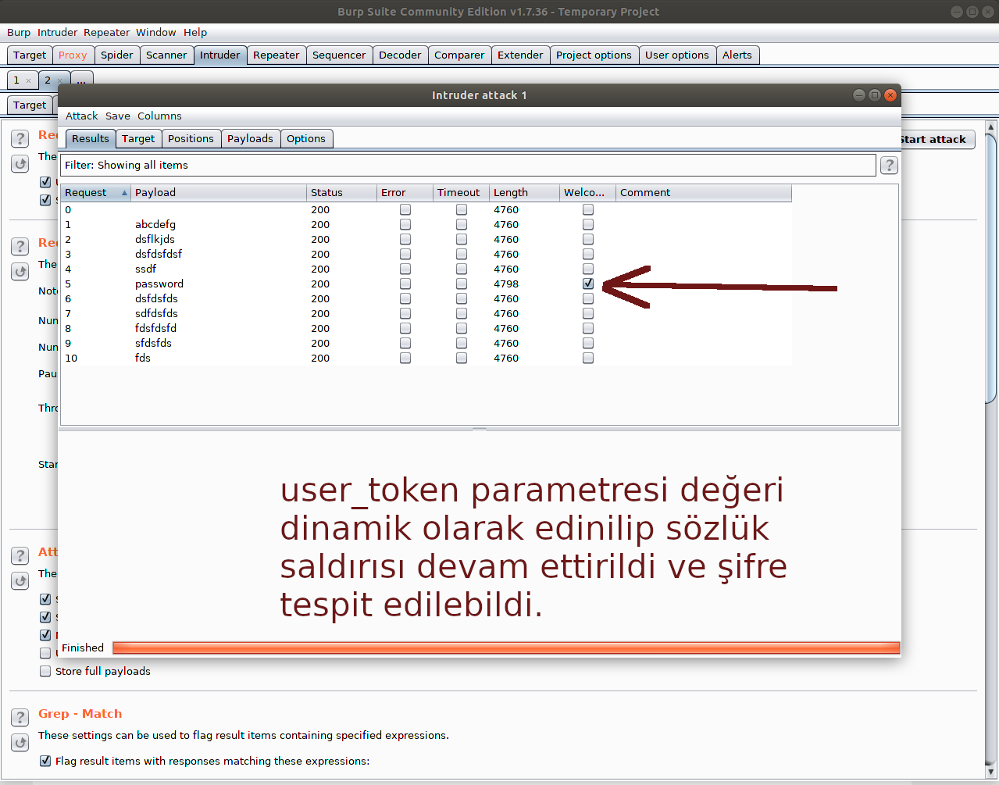Select the password payload cell
Viewport: 999px width, 785px height.
[x=219, y=284]
